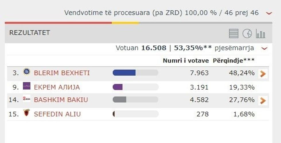Image resolution: width=281 pixels, height=143 pixels.
Task: Click Bashkim Bakiu's party logo
Action: [x=27, y=99]
